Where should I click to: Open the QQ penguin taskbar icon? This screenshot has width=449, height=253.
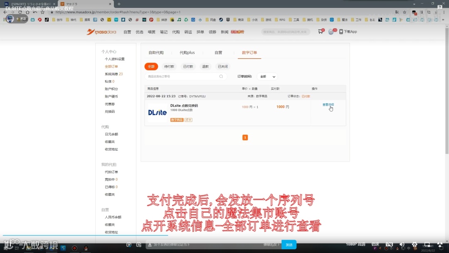[86, 248]
